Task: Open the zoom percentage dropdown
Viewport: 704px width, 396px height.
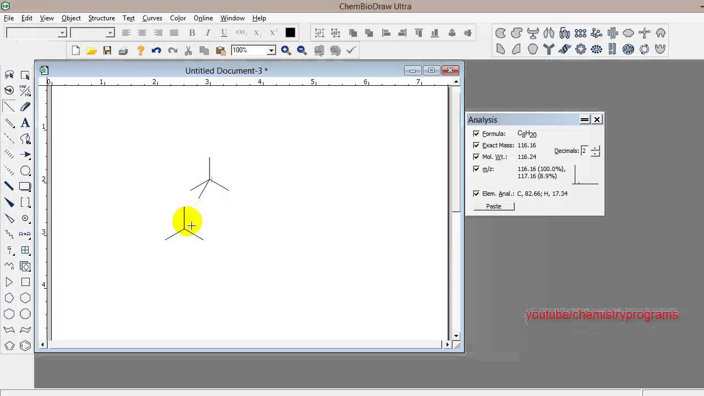Action: click(x=271, y=51)
